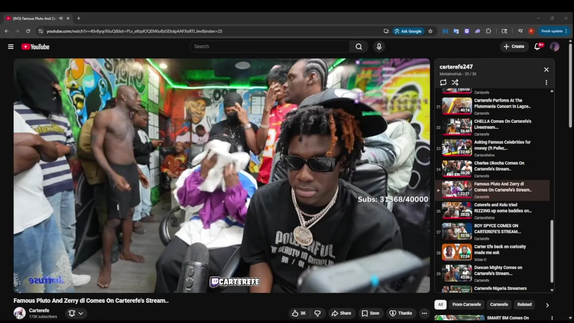The height and width of the screenshot is (323, 574).
Task: Click Ask Google lens button
Action: click(x=408, y=31)
